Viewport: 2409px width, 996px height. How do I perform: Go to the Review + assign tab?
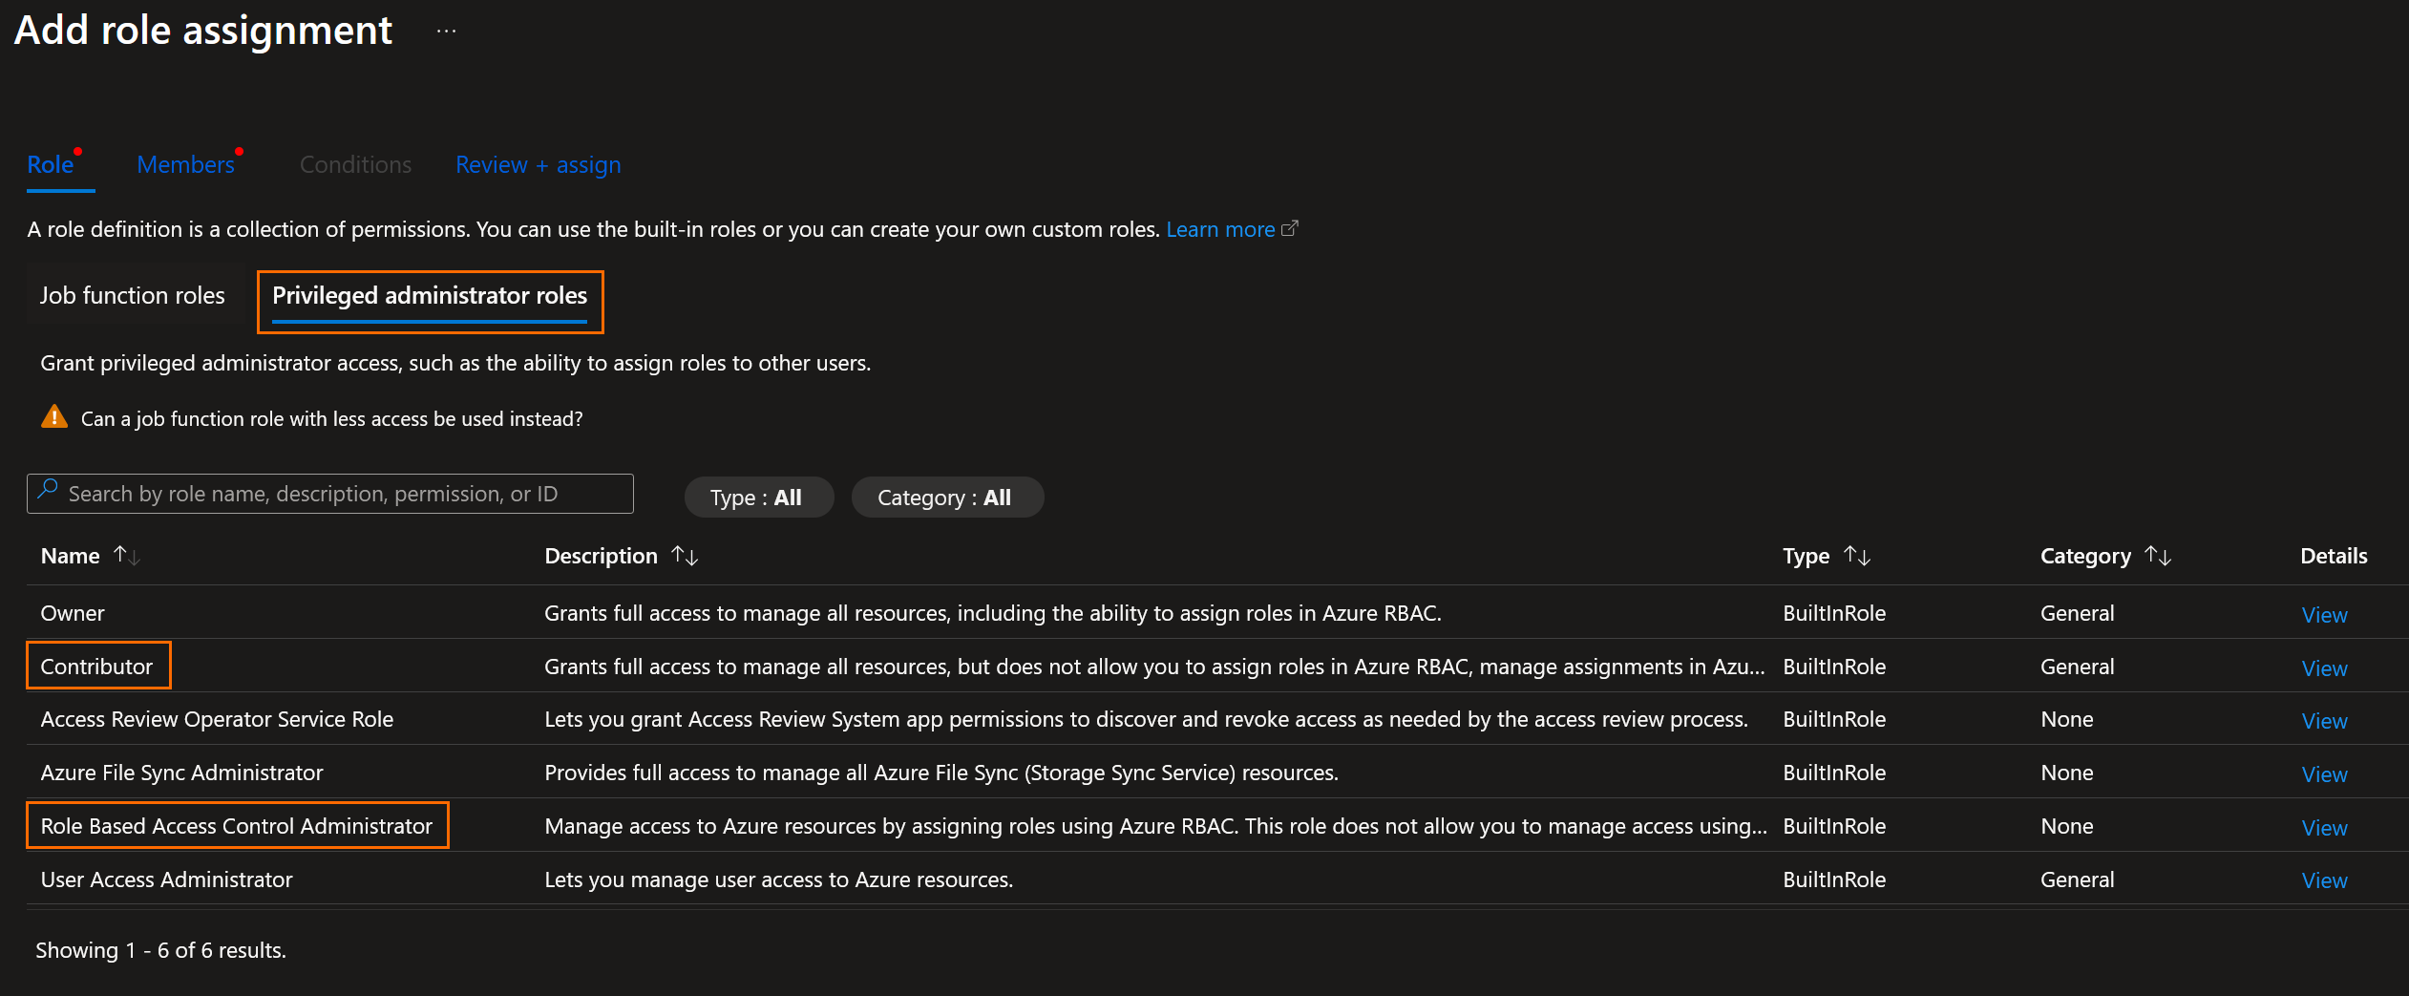539,165
